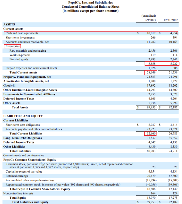
Task: Click 'Accounts payable and other current liabilities'
Action: 34,129
